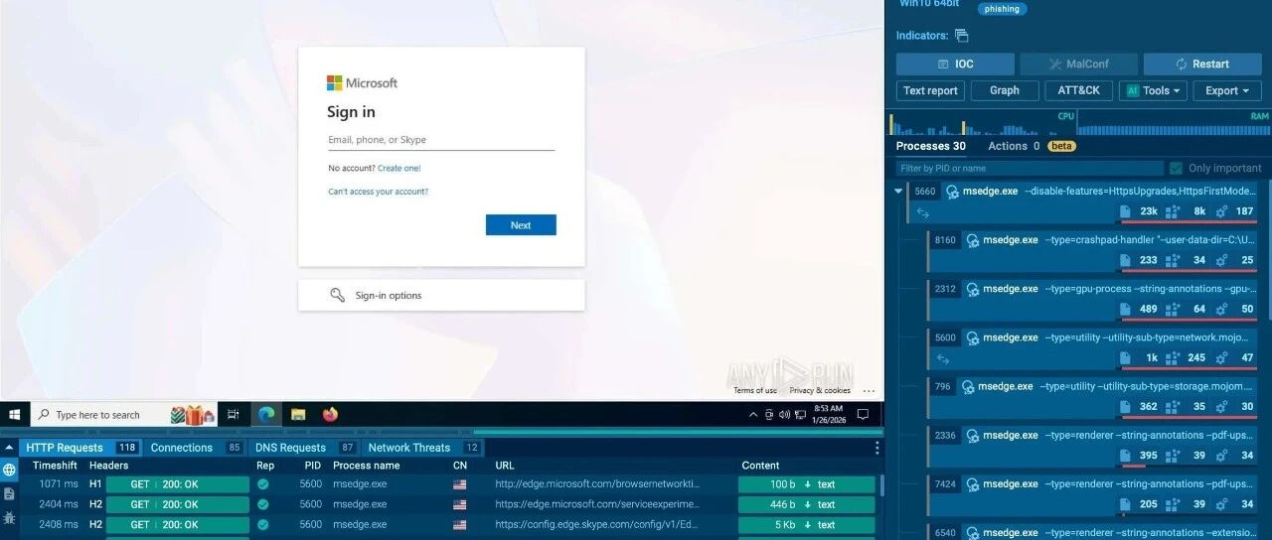Switch to the Connections tab
This screenshot has width=1272, height=540.
[195, 448]
